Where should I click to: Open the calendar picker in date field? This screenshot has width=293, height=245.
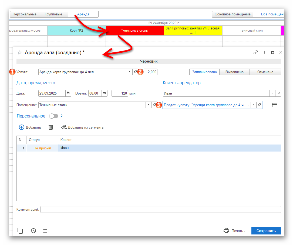pyautogui.click(x=68, y=93)
